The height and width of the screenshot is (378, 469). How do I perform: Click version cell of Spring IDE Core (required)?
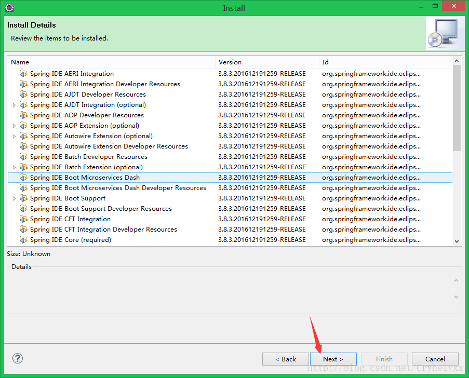[x=262, y=240]
